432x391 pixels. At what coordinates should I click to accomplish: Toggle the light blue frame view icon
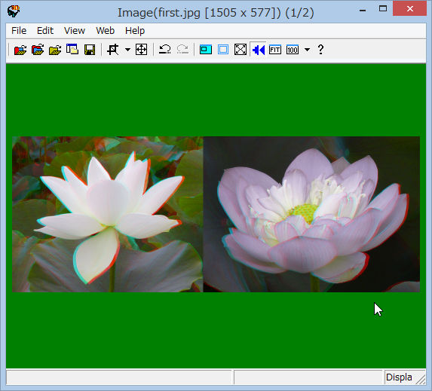(223, 50)
